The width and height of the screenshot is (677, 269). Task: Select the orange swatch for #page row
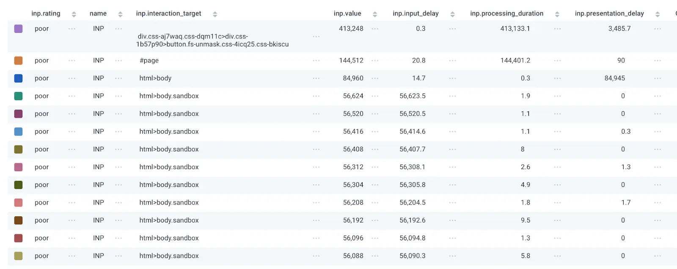tap(18, 61)
